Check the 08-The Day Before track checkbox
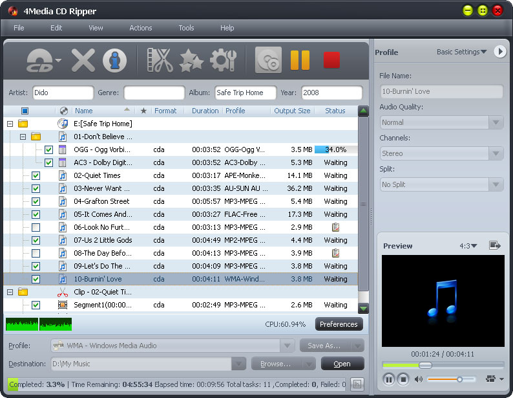 (x=36, y=253)
